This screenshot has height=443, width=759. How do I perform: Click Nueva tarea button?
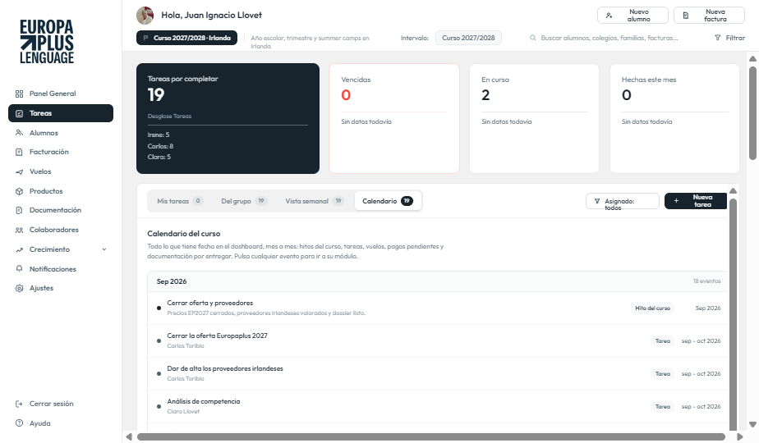(x=696, y=201)
